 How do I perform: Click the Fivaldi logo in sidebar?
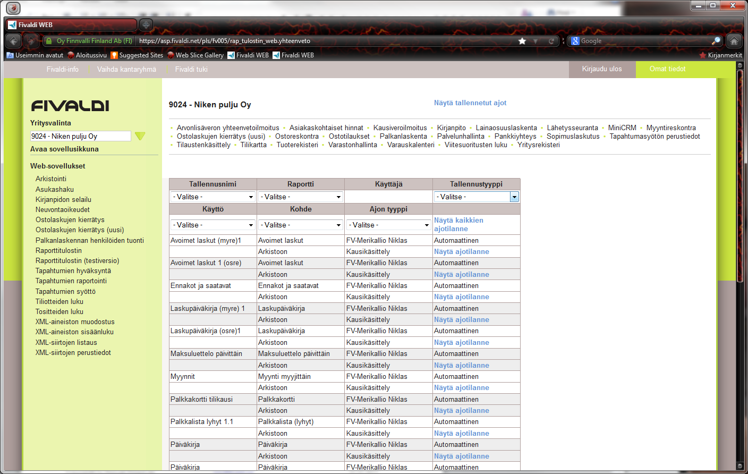pyautogui.click(x=70, y=106)
